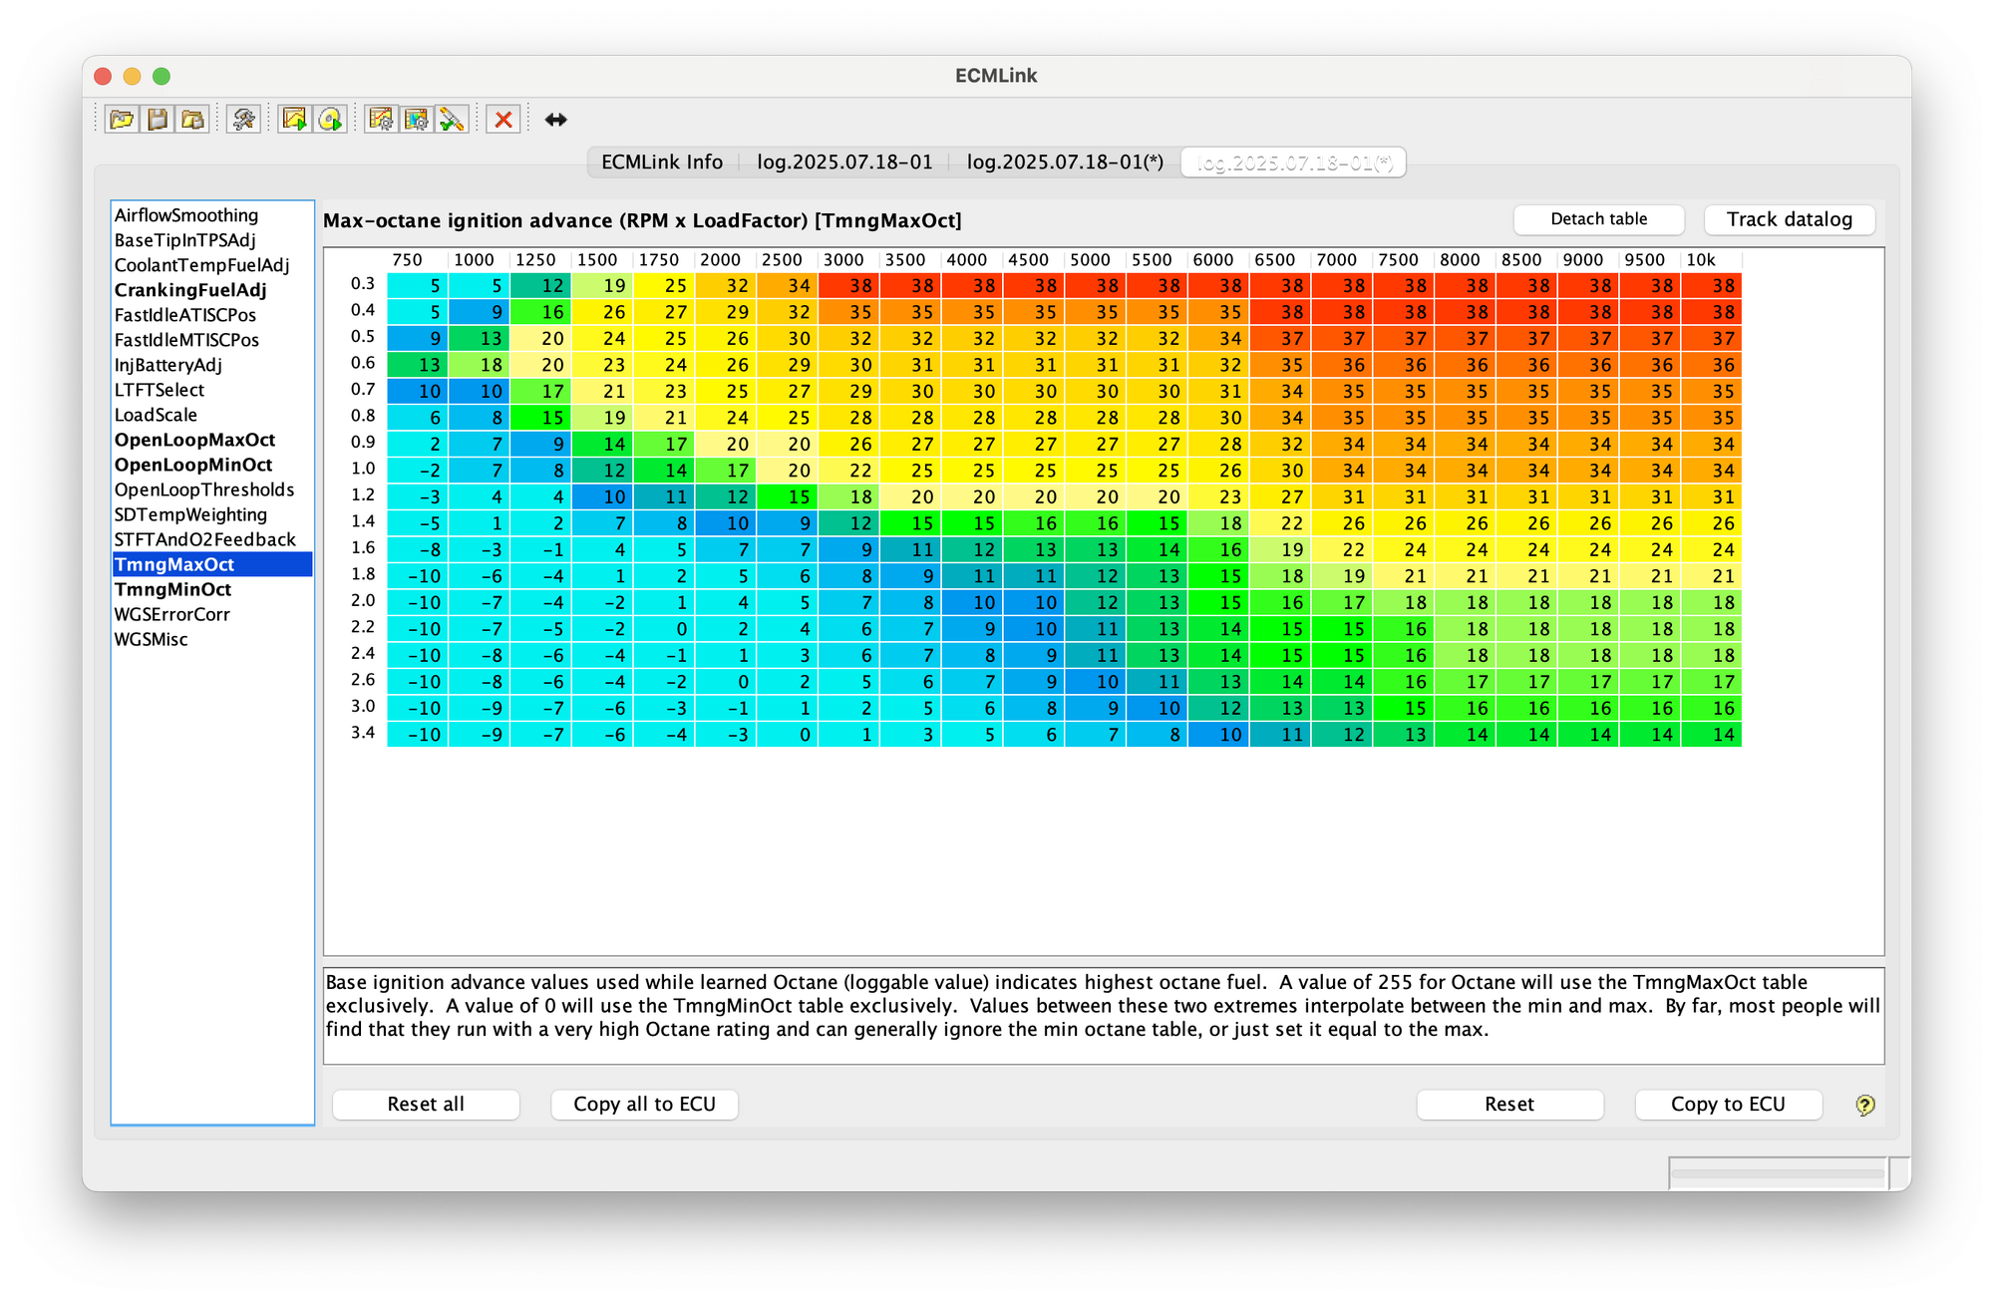The image size is (1994, 1300).
Task: Open the log.2025.07.18-01(*) tab next to ECMLink Info
Action: pyautogui.click(x=1065, y=162)
